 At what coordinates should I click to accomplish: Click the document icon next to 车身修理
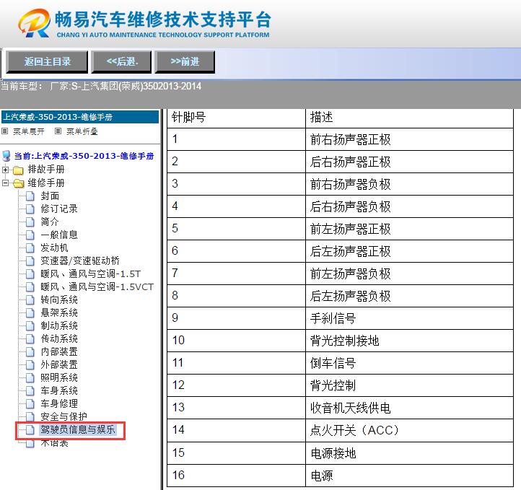click(x=30, y=403)
